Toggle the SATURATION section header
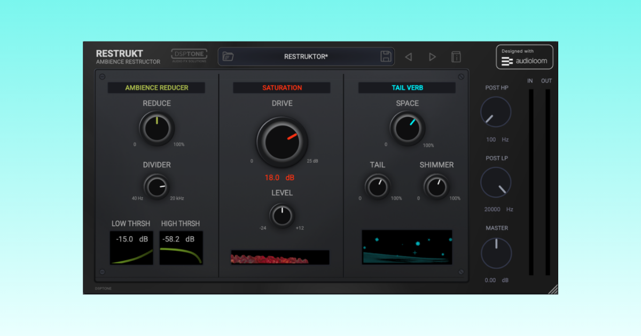Screen dimensions: 641x336 [282, 87]
